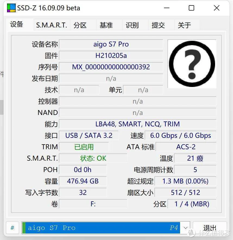Image resolution: width=233 pixels, height=240 pixels.
Task: Click the interface value USB / SATA 3.2
Action: (89, 135)
